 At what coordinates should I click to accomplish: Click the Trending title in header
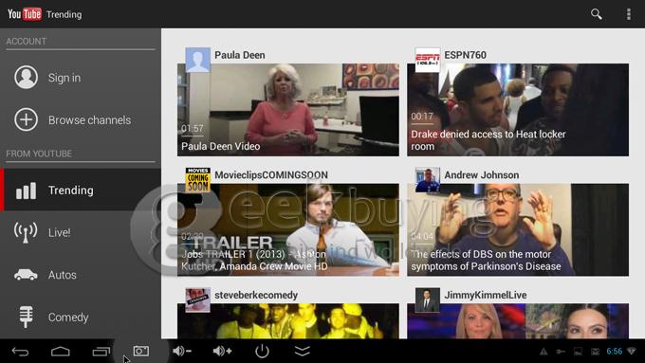pos(64,15)
